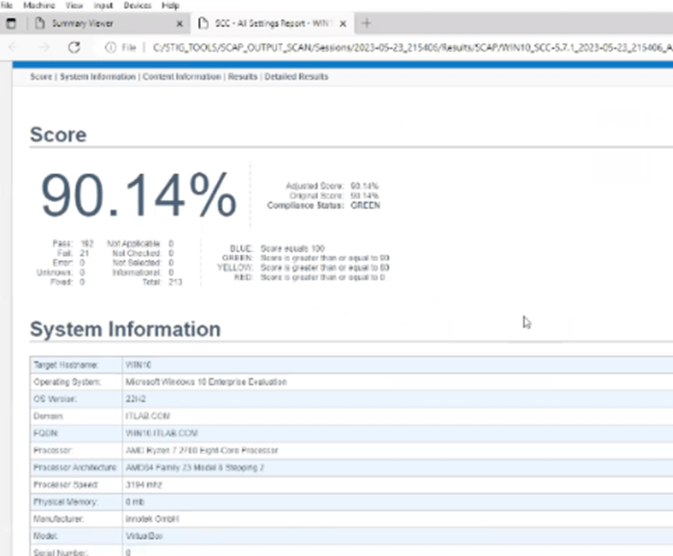Open a new browser tab with plus icon
673x556 pixels.
367,23
